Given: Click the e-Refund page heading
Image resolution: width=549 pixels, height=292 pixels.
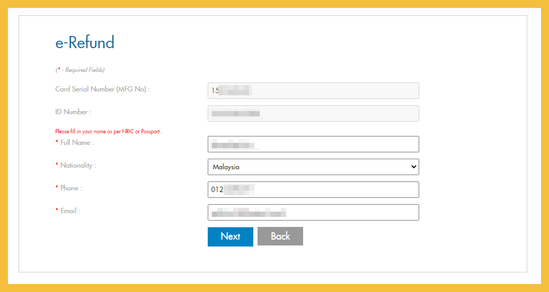Looking at the screenshot, I should [x=85, y=42].
